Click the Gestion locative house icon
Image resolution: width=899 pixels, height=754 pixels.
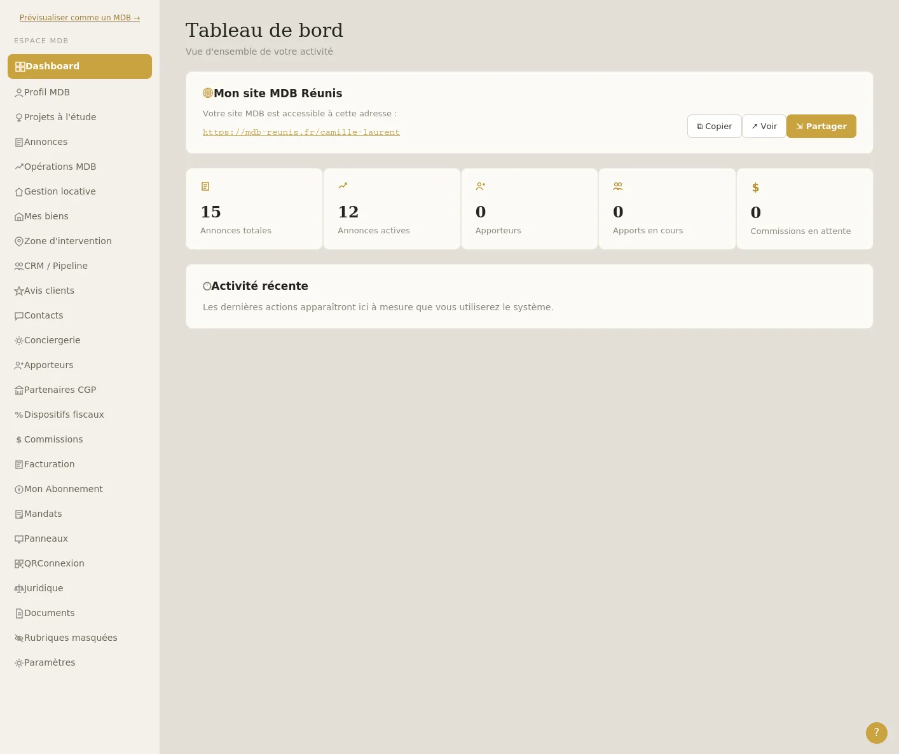19,192
